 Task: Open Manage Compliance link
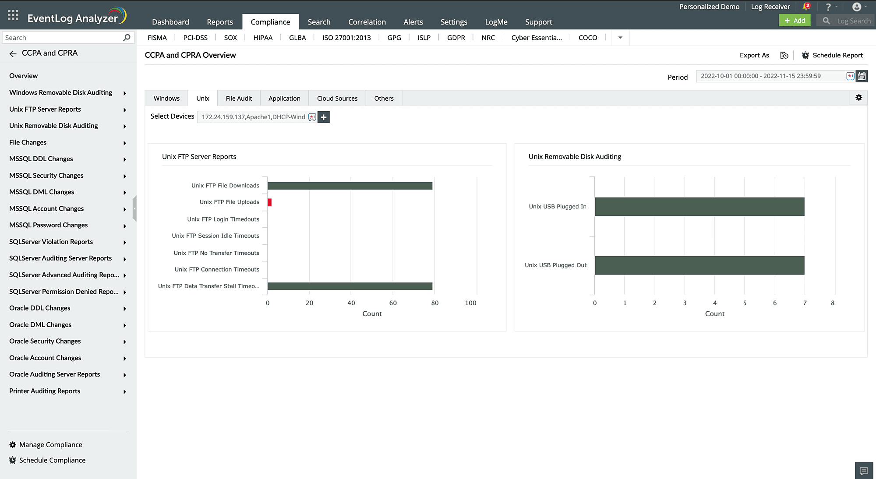tap(50, 444)
